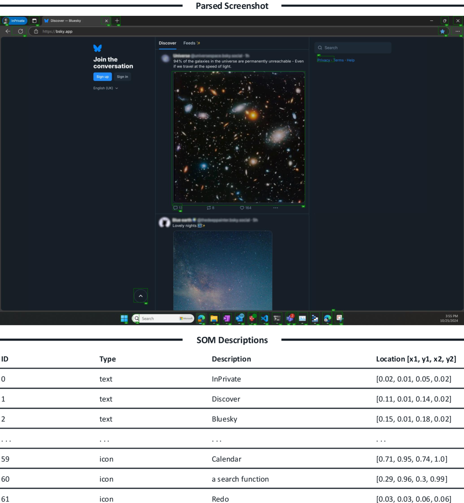Open the browser settings and more menu

(x=457, y=31)
